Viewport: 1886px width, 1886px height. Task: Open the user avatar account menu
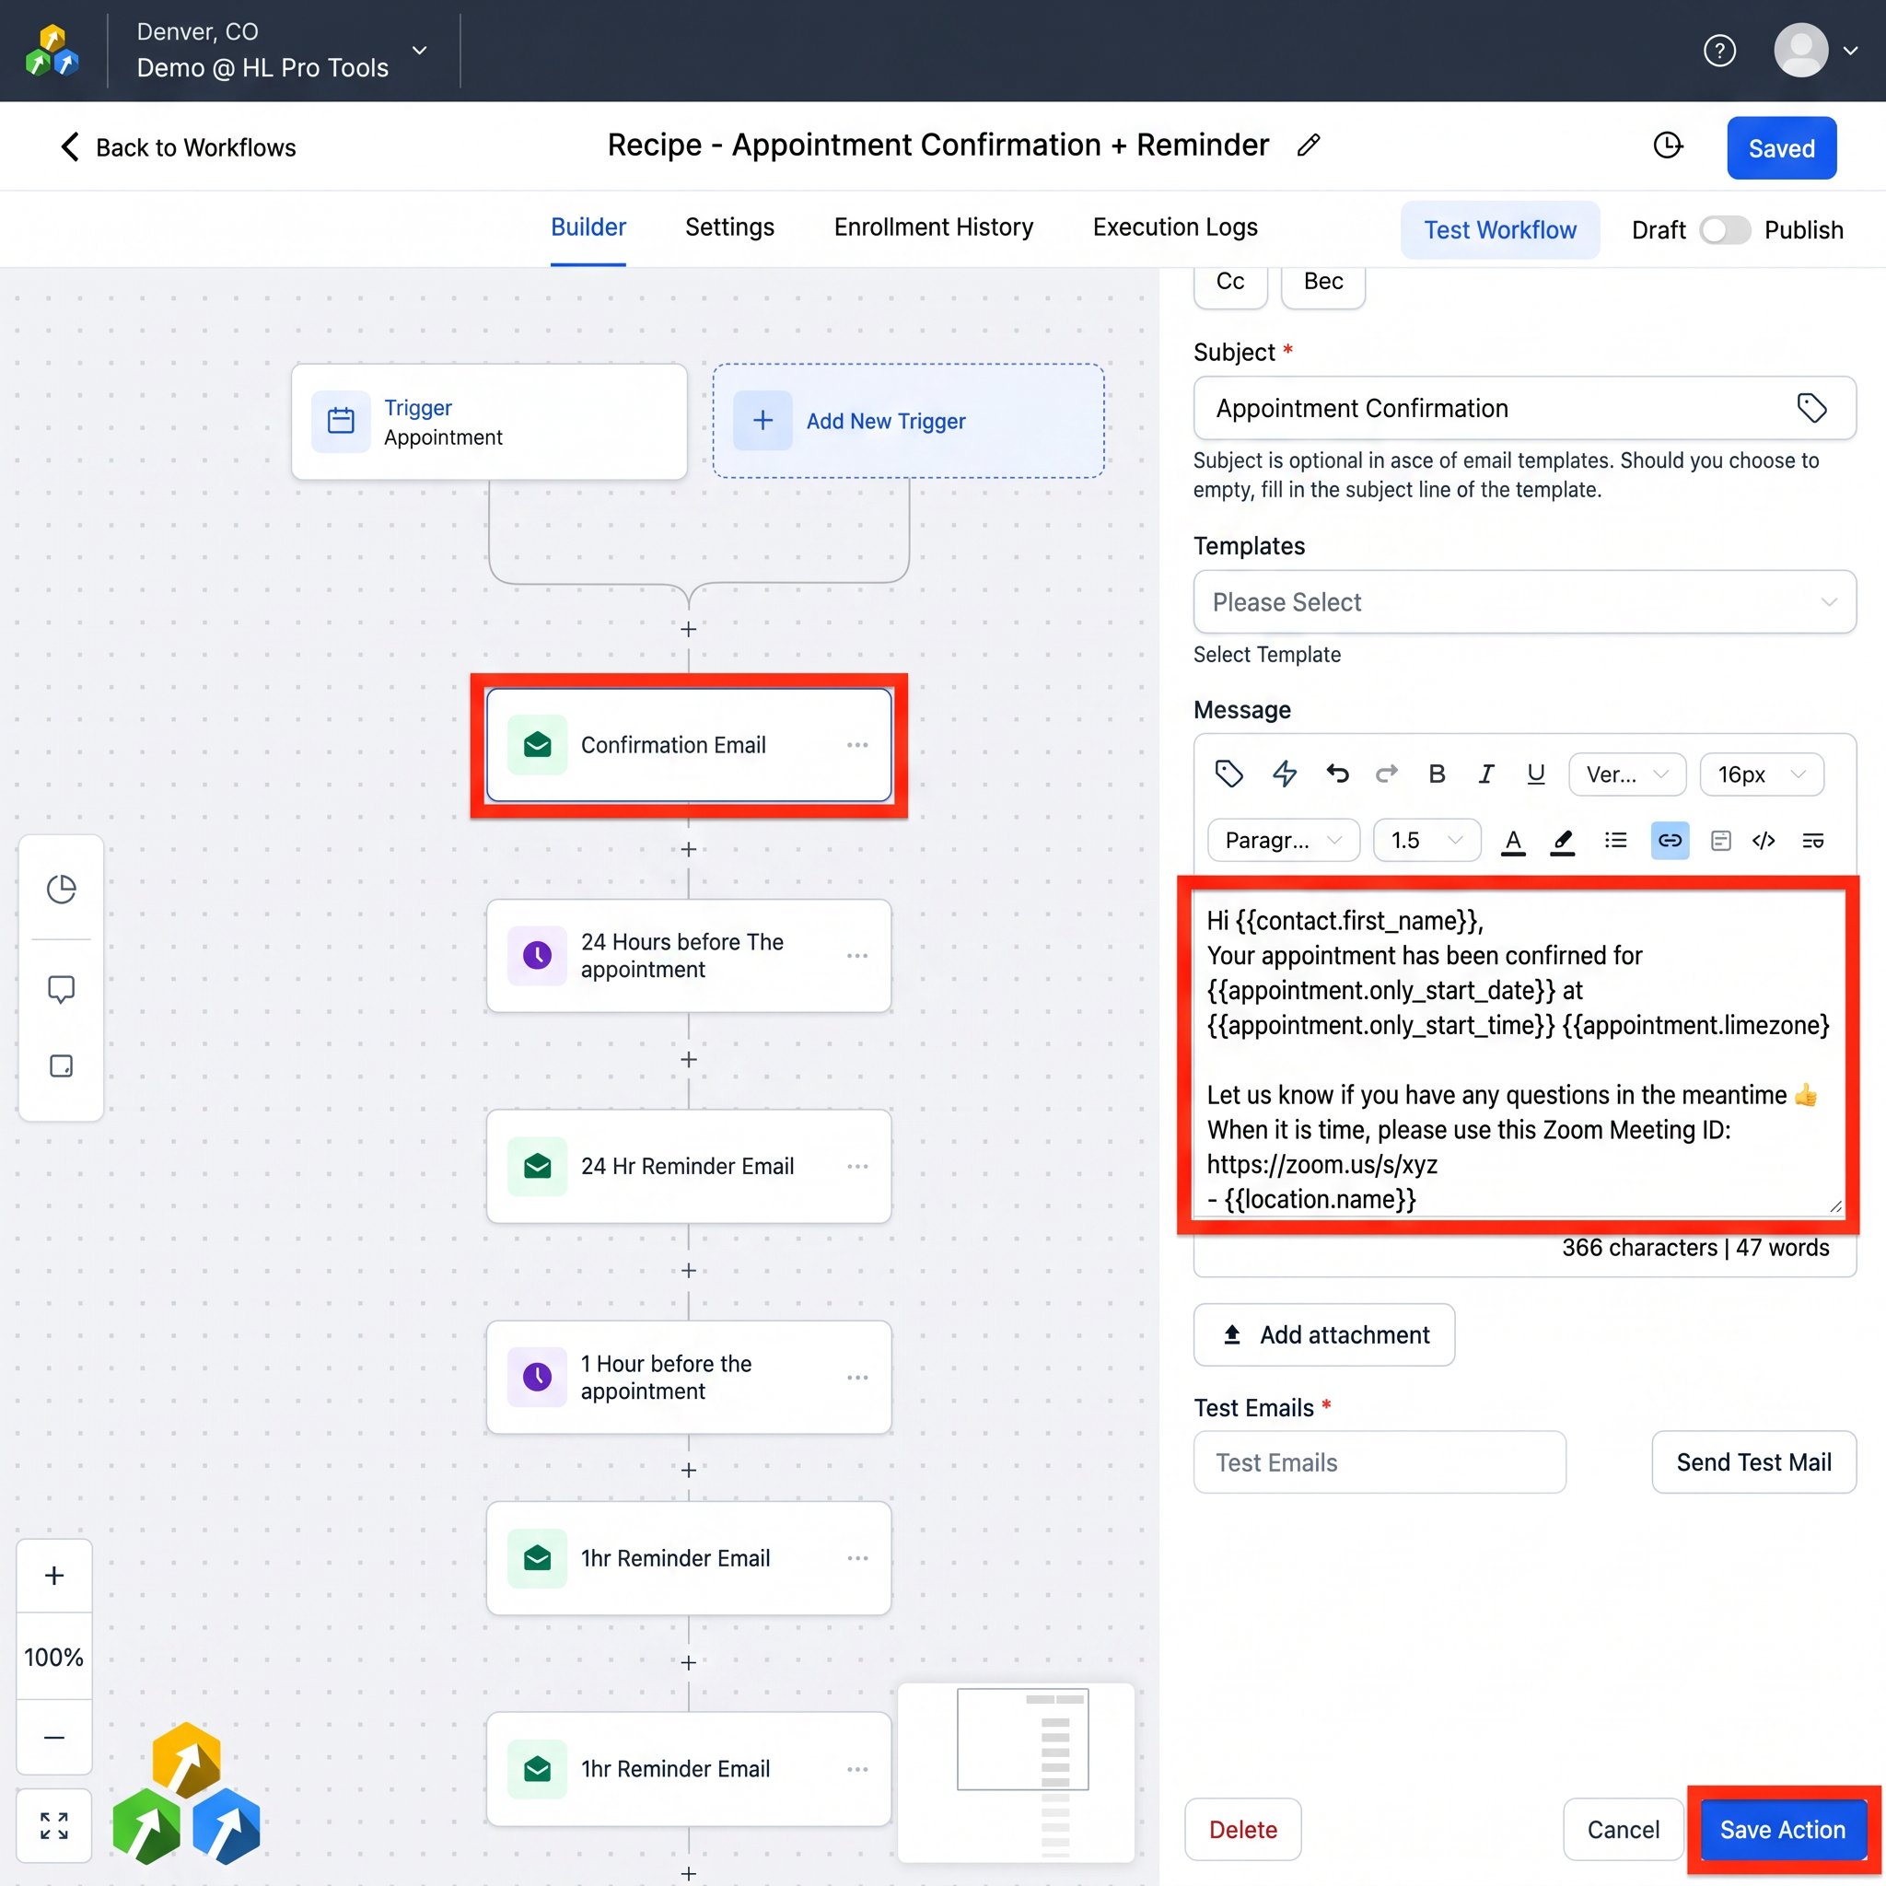(1815, 51)
